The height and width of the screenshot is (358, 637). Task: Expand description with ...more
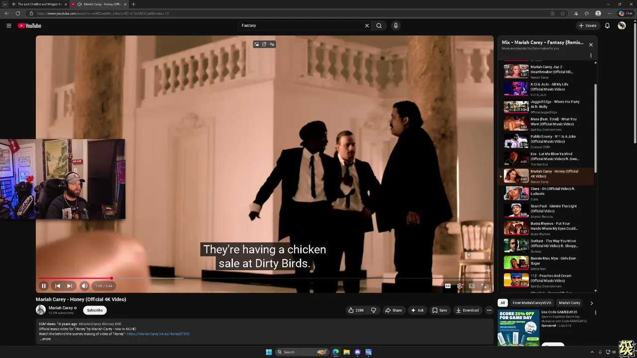tap(45, 339)
